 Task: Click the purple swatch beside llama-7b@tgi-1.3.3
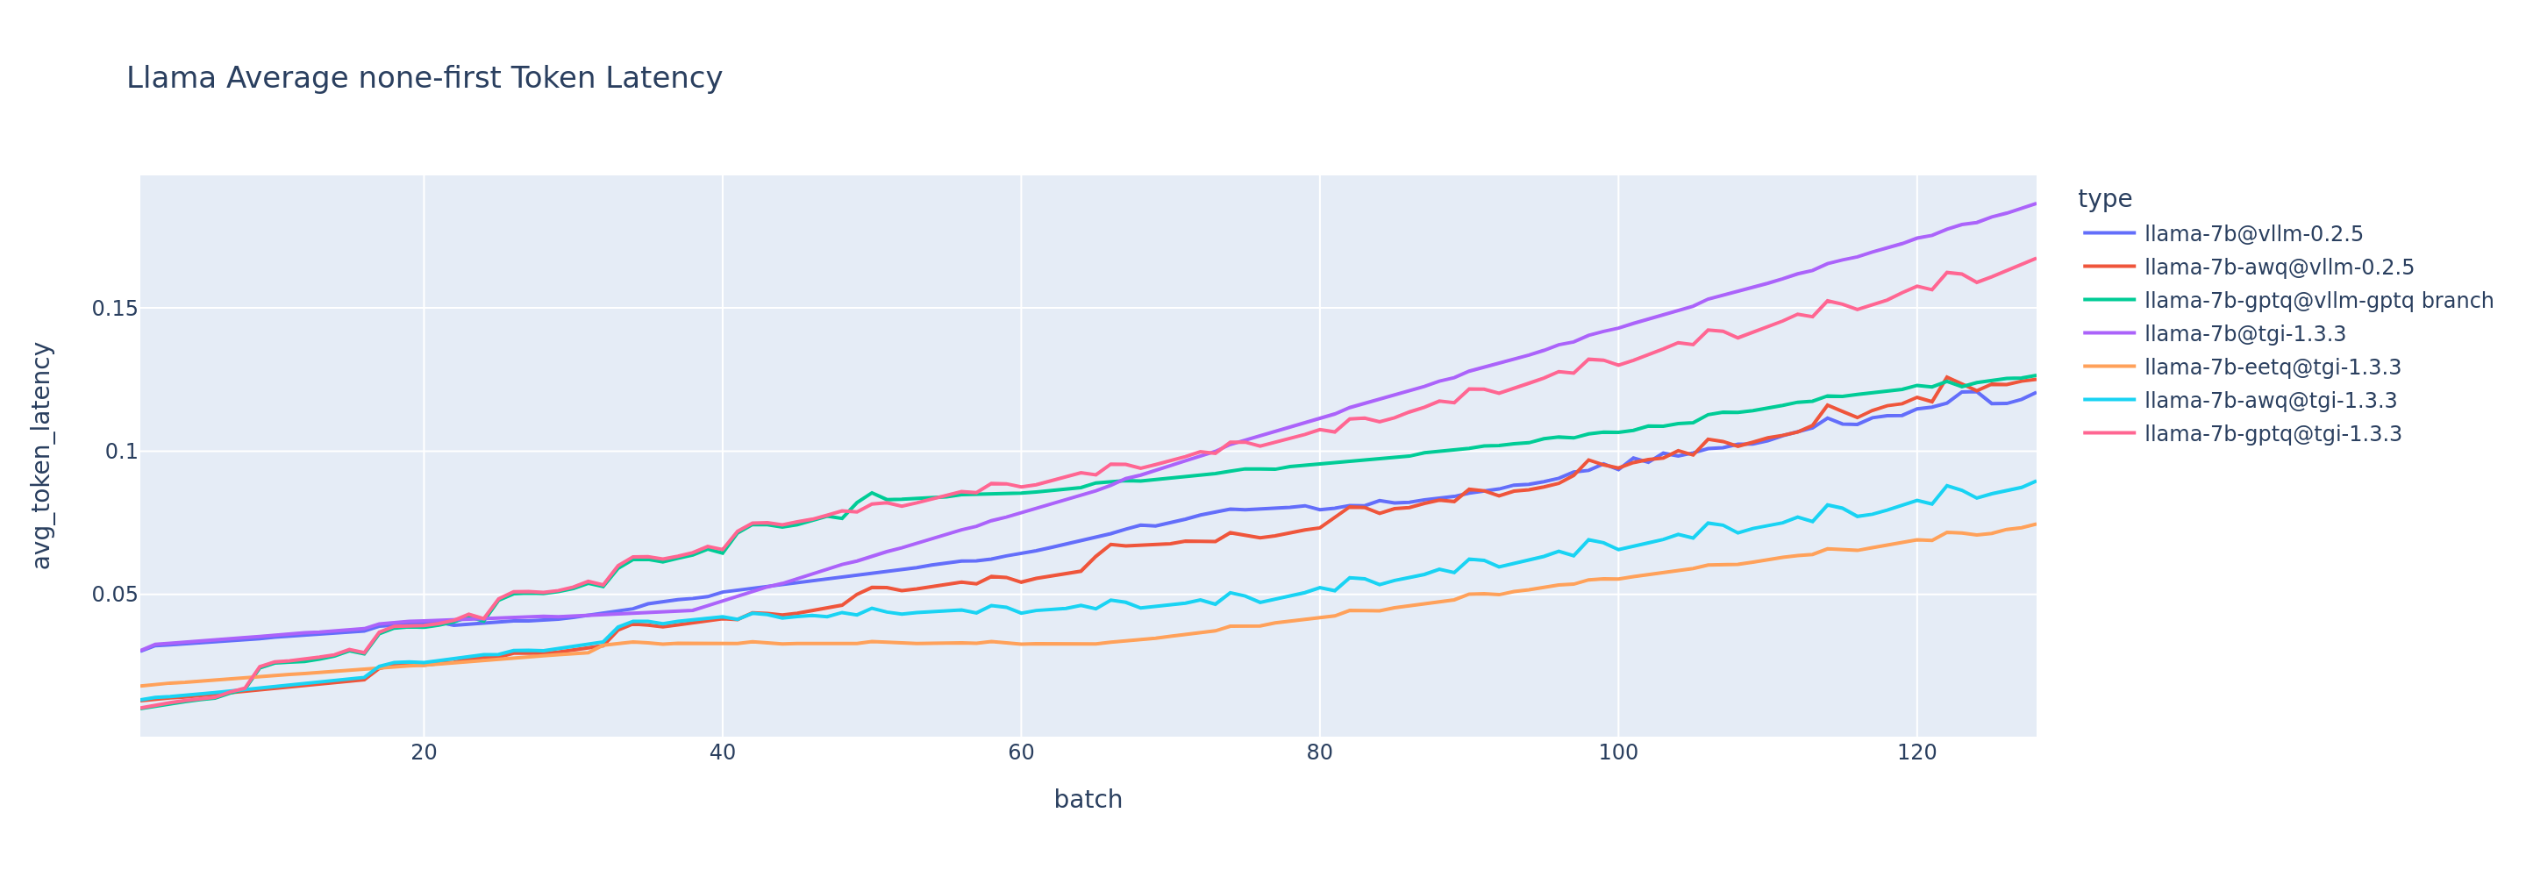2109,334
